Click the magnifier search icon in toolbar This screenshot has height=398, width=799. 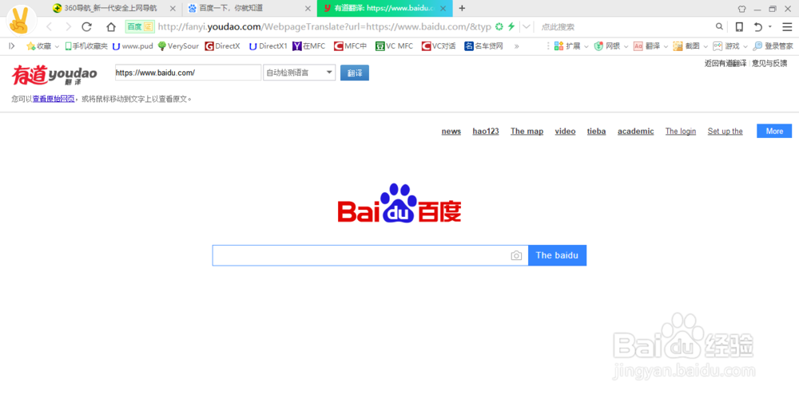(x=719, y=26)
